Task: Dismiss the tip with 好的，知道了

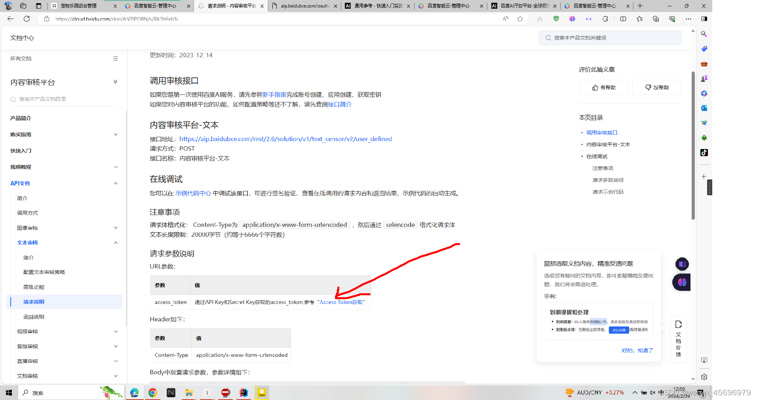Action: [x=637, y=350]
